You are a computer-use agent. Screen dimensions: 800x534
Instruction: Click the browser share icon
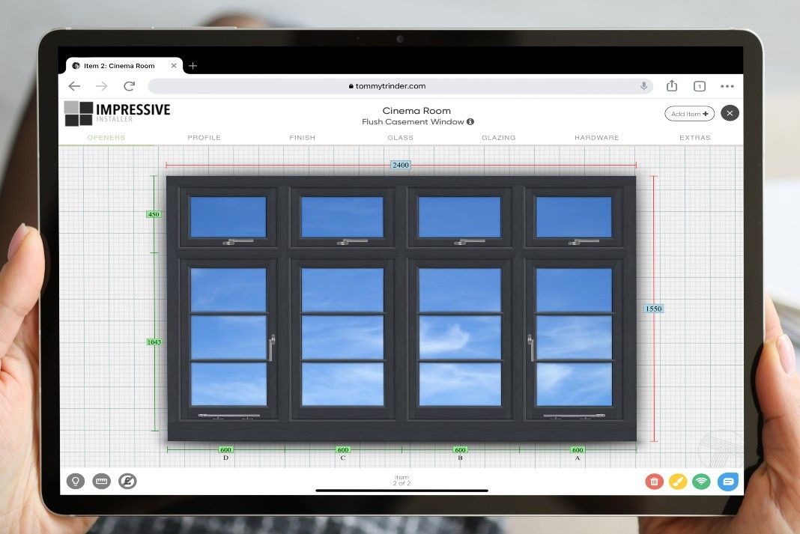671,86
